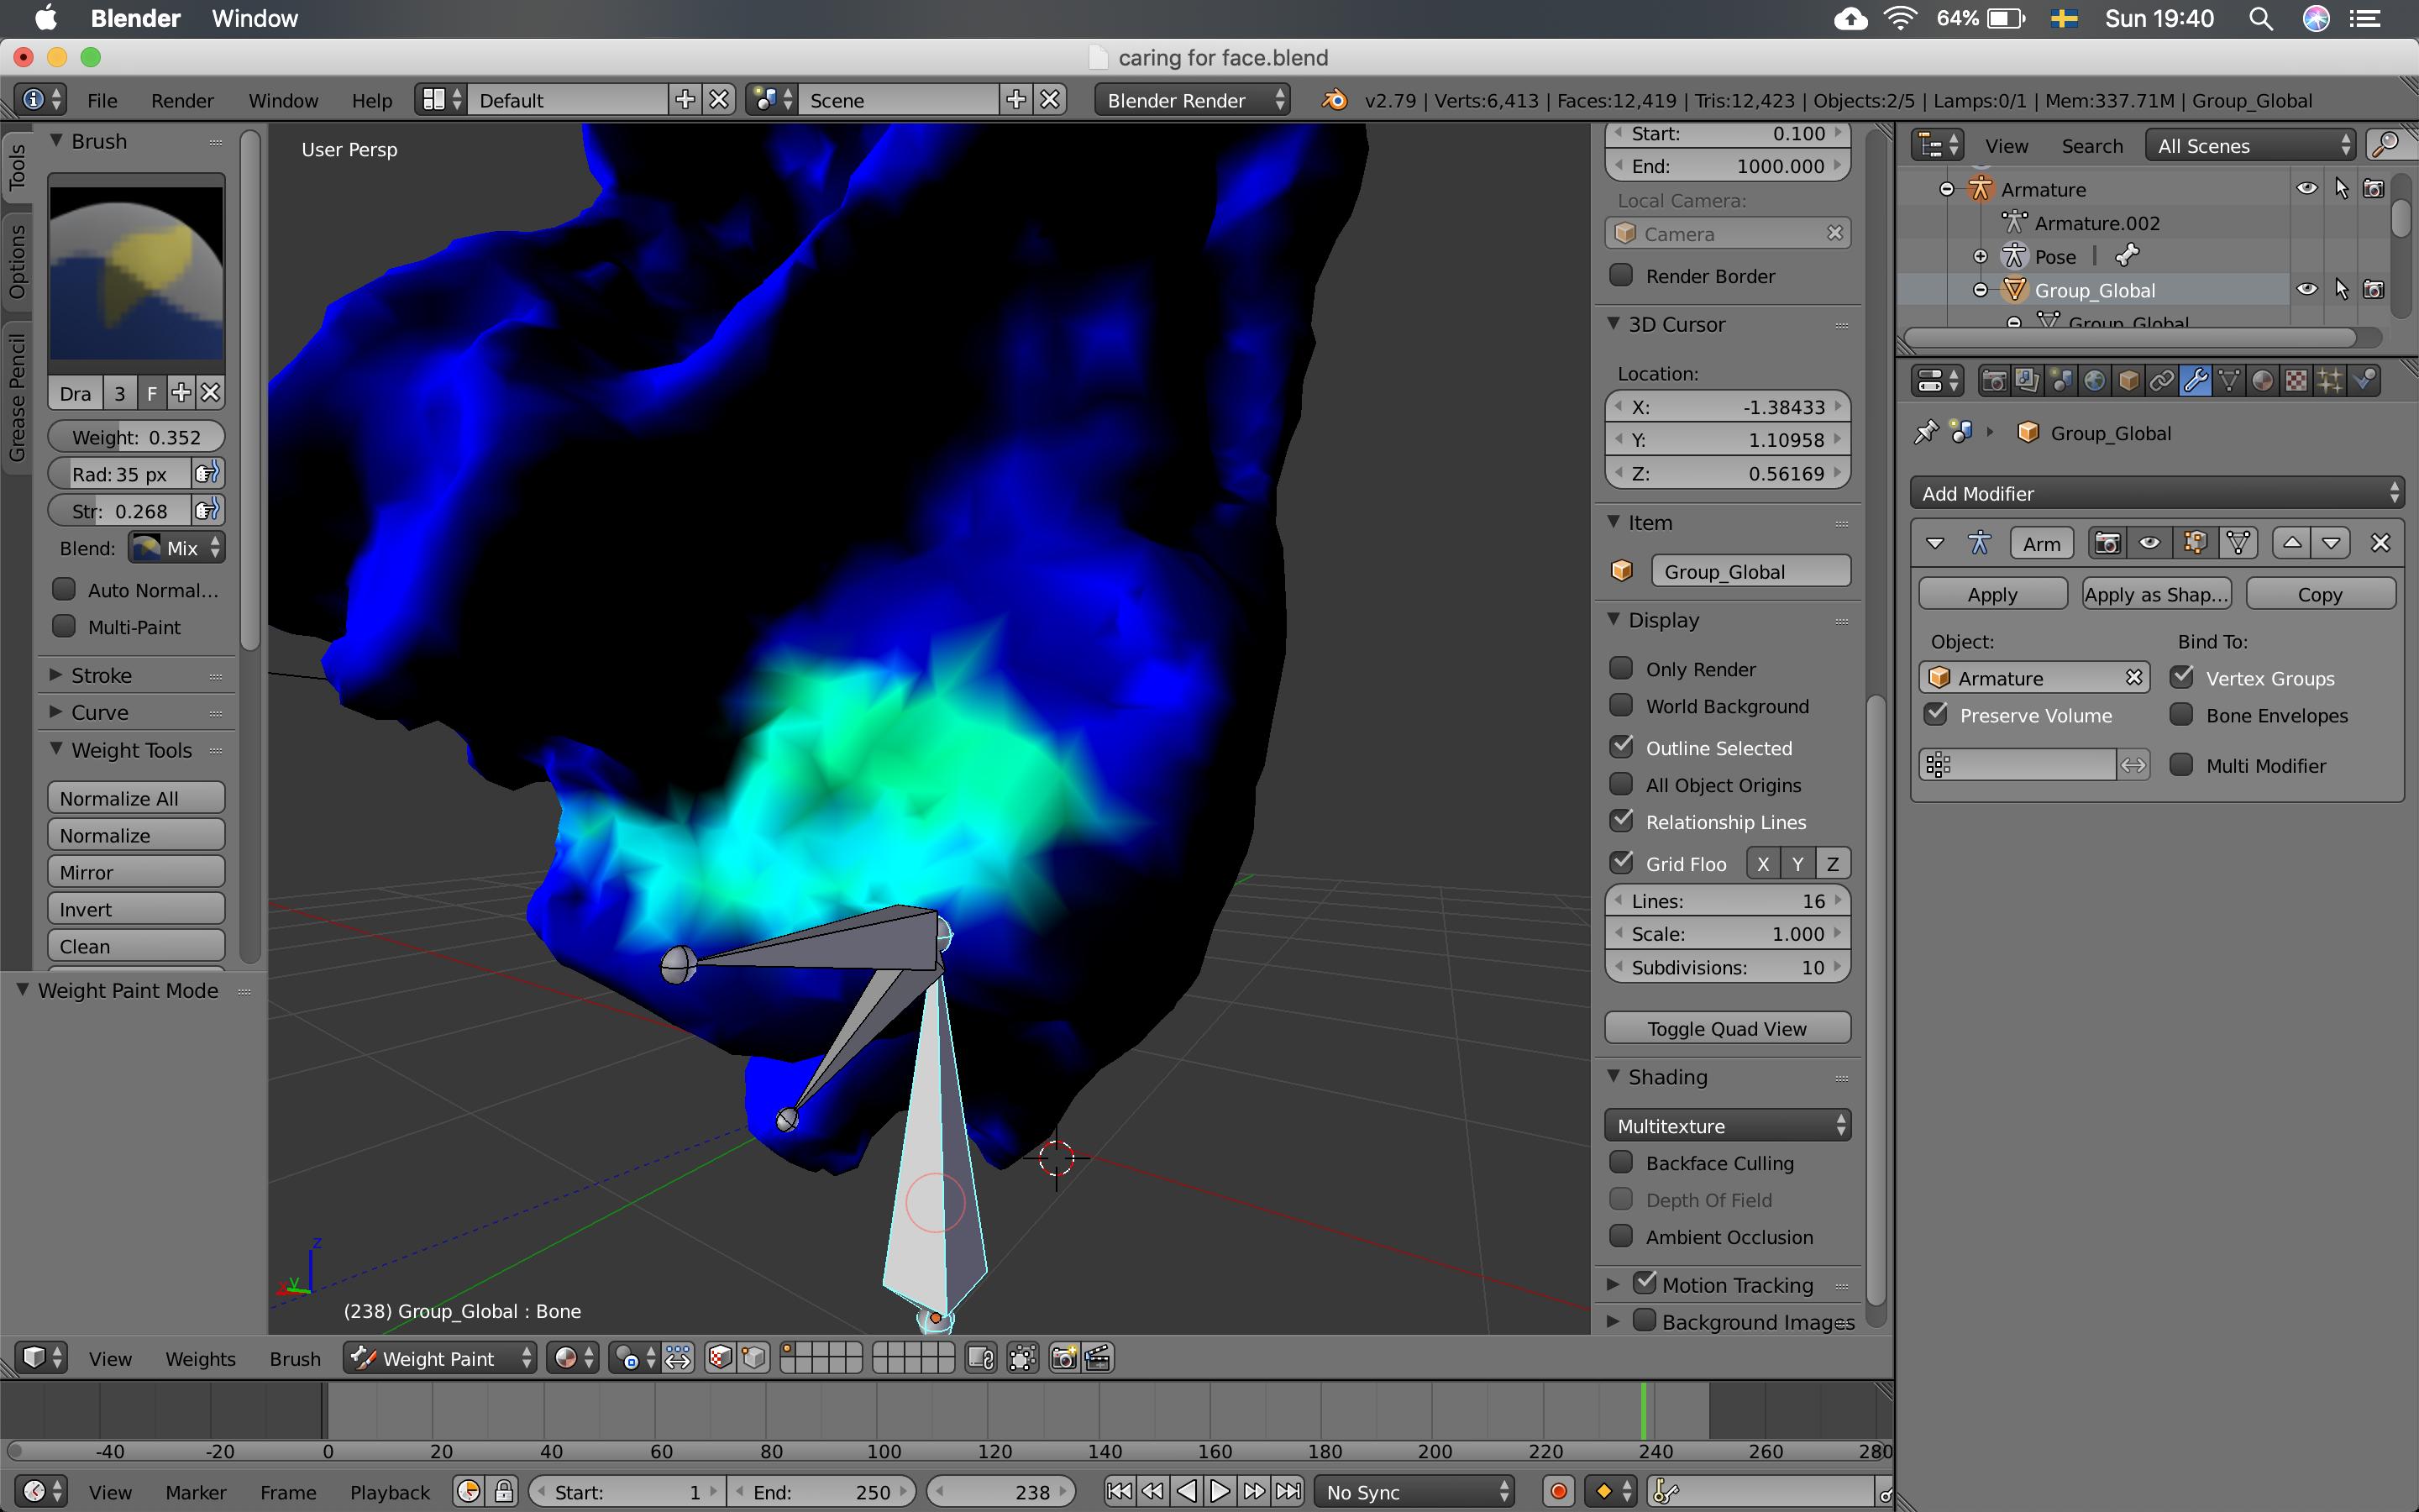
Task: Jump to the last frame in timeline
Action: tap(1288, 1492)
